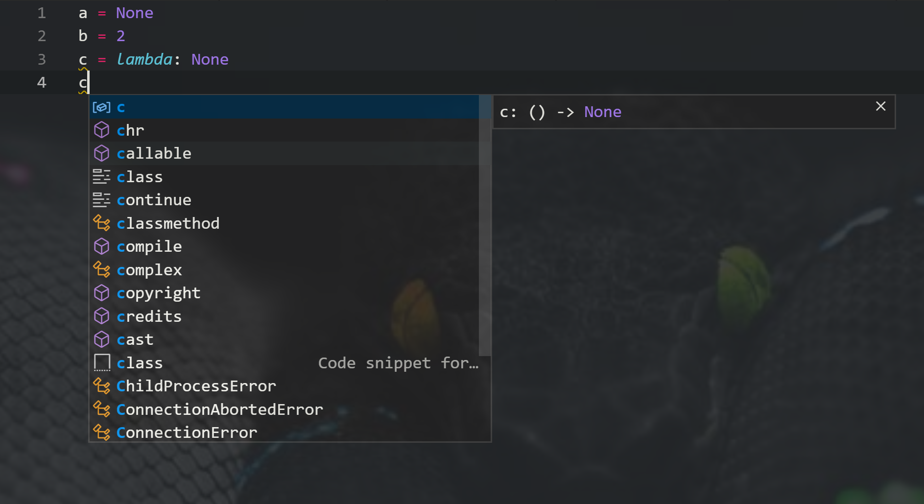Click the variable icon beside suggestion 'c'
Screen dimensions: 924x504
(101, 107)
